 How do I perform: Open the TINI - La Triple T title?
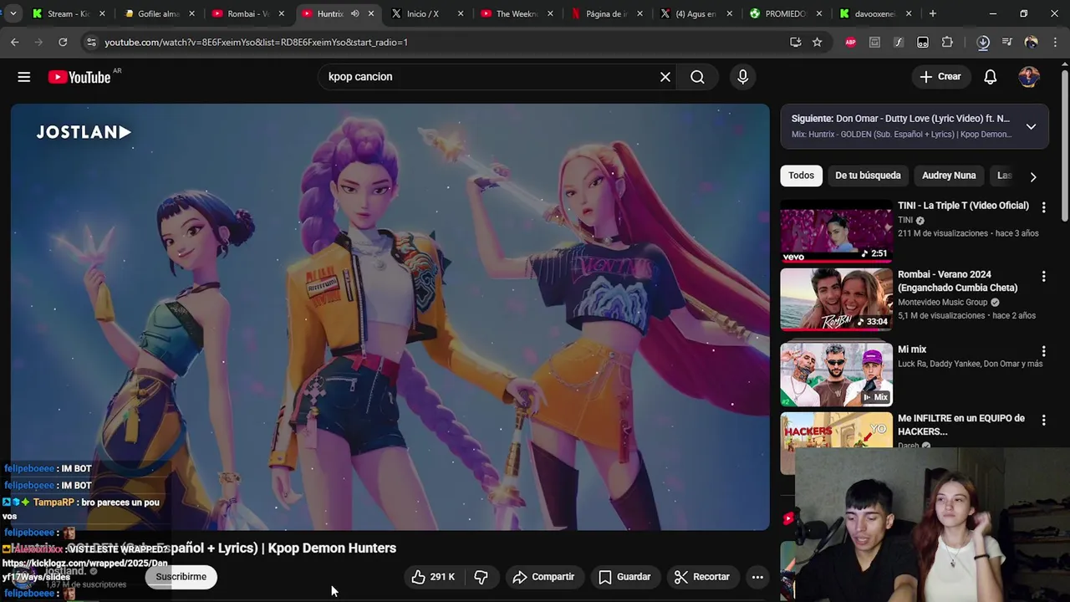click(x=963, y=206)
